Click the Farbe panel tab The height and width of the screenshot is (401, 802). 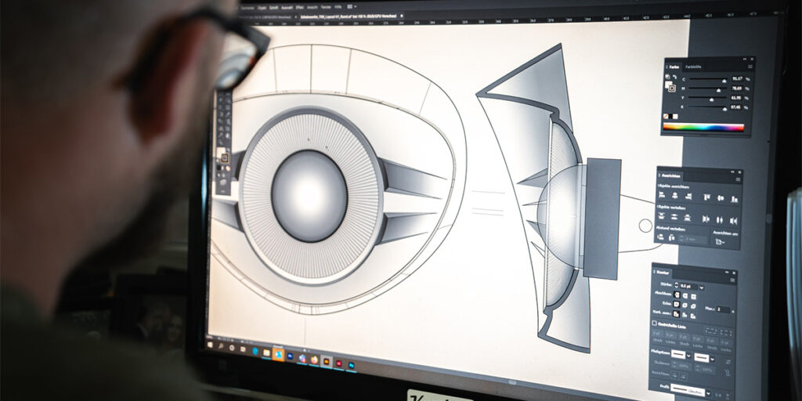point(674,67)
